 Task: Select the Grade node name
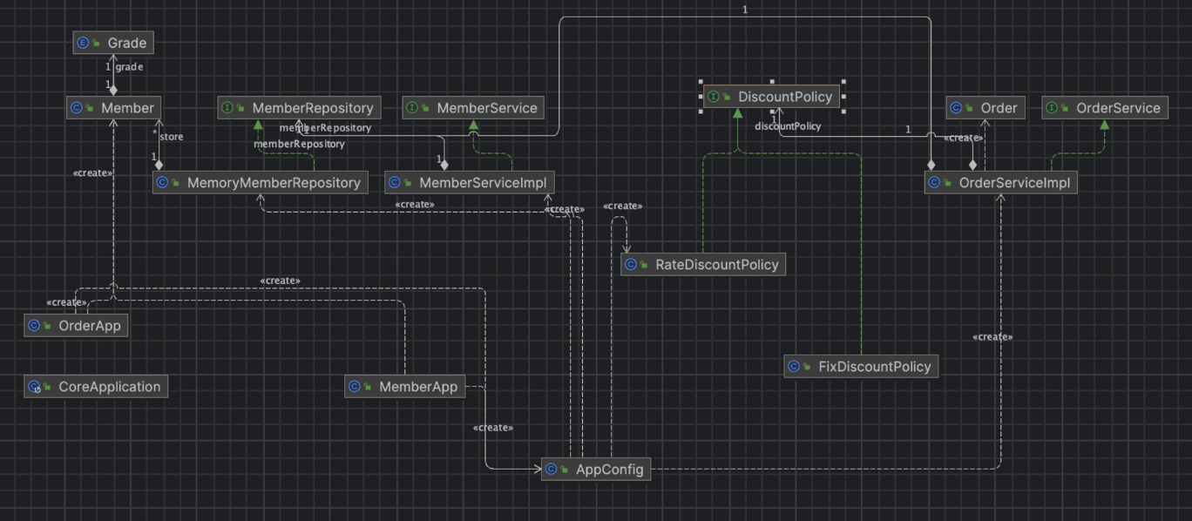point(127,43)
